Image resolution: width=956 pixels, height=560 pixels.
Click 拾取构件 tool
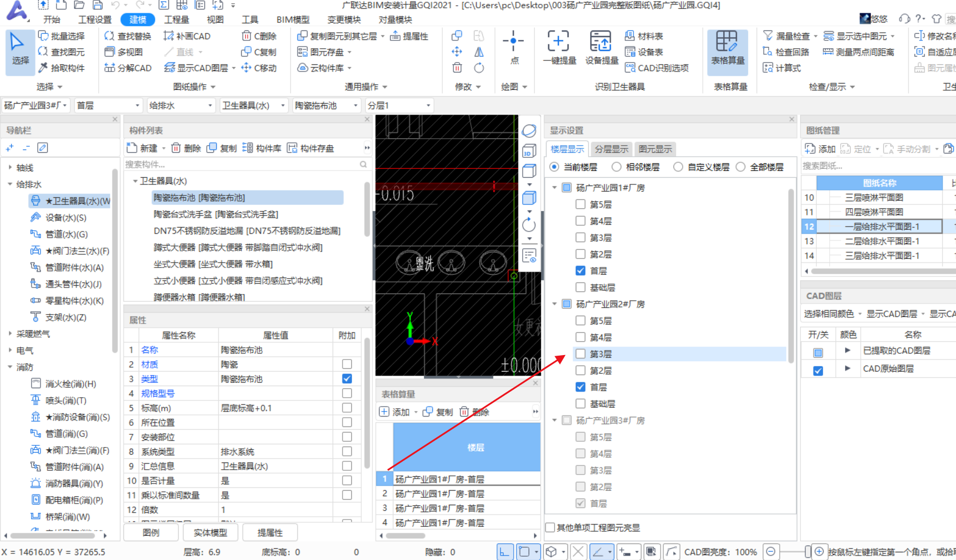pyautogui.click(x=62, y=68)
